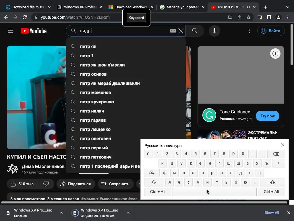
Task: Open the Дима Масленников channel name
Action: 43,167
